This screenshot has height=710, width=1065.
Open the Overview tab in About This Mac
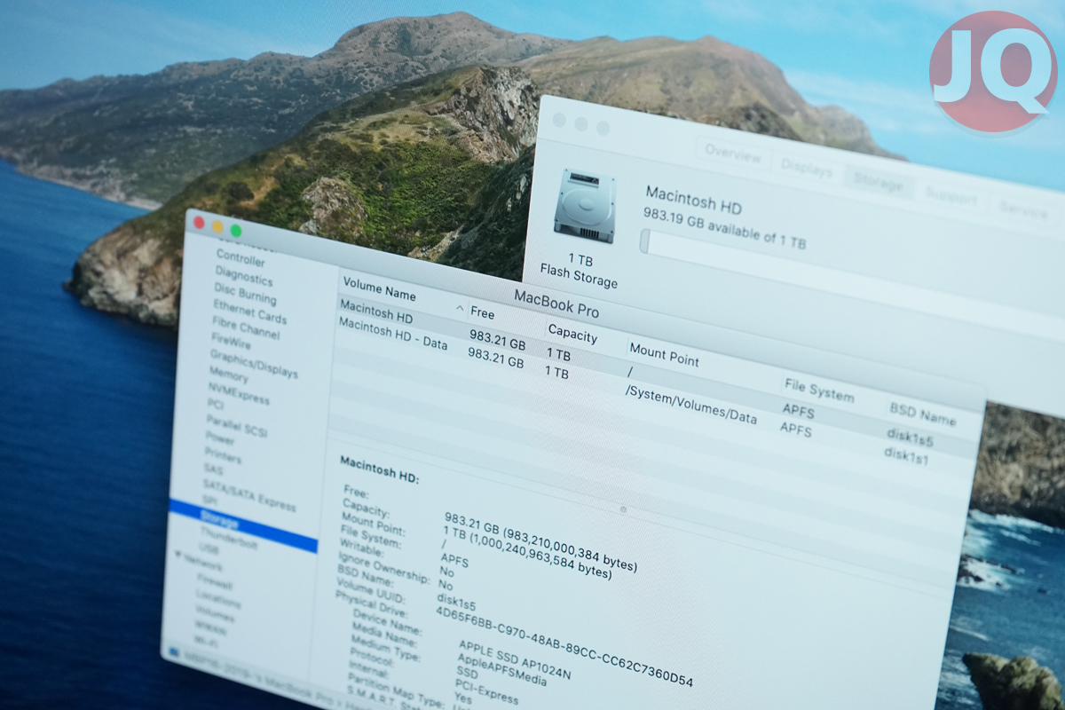pos(733,153)
